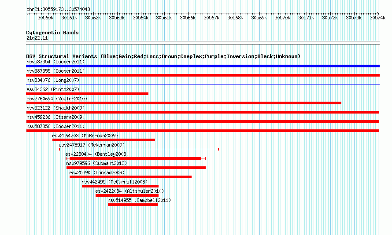Select the 21q22.11 band label
Screen dimensions: 392x235
click(x=37, y=38)
